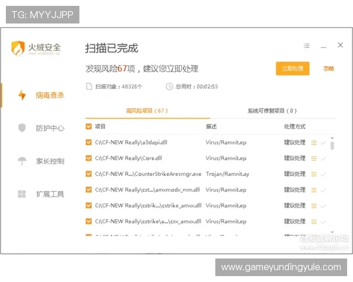Click the umbrella parental control icon
The image size is (353, 282).
(x=22, y=161)
